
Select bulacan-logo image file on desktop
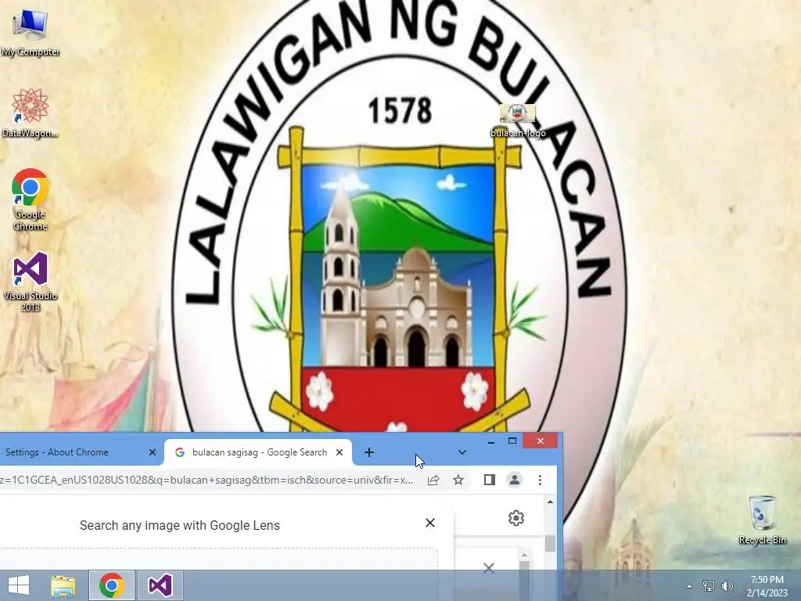click(518, 121)
